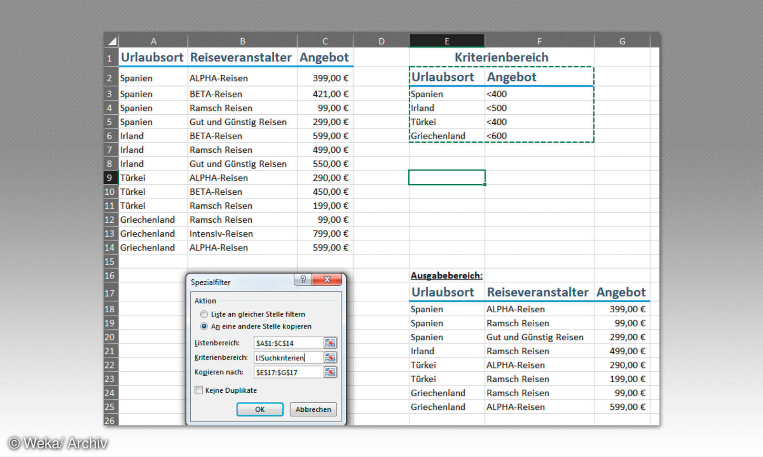
Task: Click the 'Ausgabebereich:' label cell
Action: 446,275
